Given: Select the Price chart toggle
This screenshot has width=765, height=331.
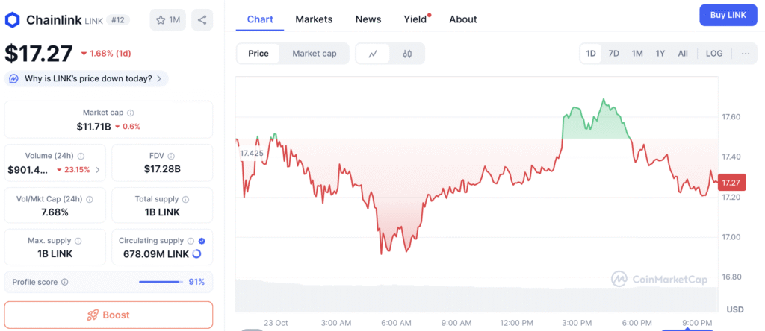Looking at the screenshot, I should pos(258,54).
